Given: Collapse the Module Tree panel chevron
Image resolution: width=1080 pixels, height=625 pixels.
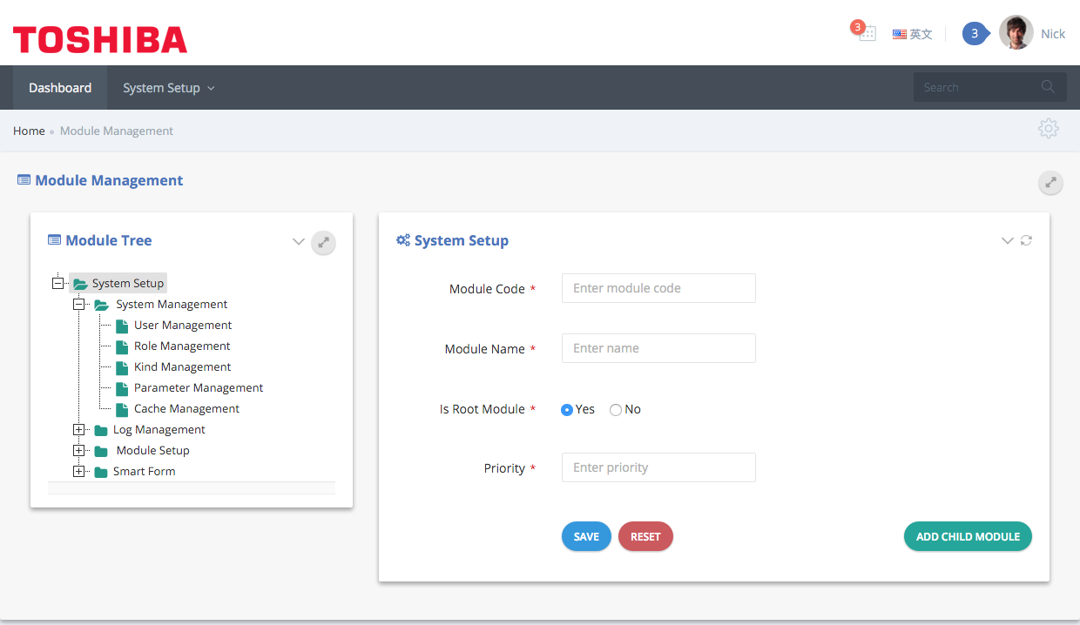Looking at the screenshot, I should [298, 242].
